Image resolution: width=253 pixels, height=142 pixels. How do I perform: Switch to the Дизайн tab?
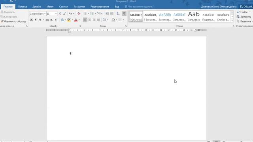tap(37, 7)
